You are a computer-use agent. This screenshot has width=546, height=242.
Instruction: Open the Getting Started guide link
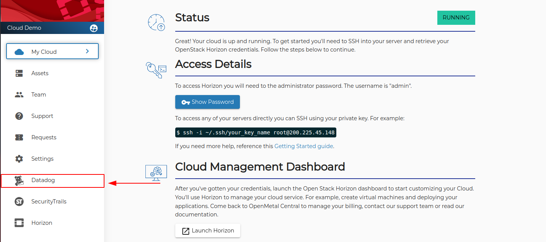point(303,146)
